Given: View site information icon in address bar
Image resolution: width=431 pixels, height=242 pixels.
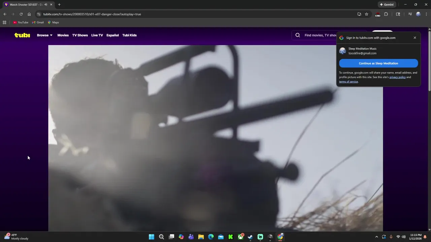Looking at the screenshot, I should [x=39, y=14].
